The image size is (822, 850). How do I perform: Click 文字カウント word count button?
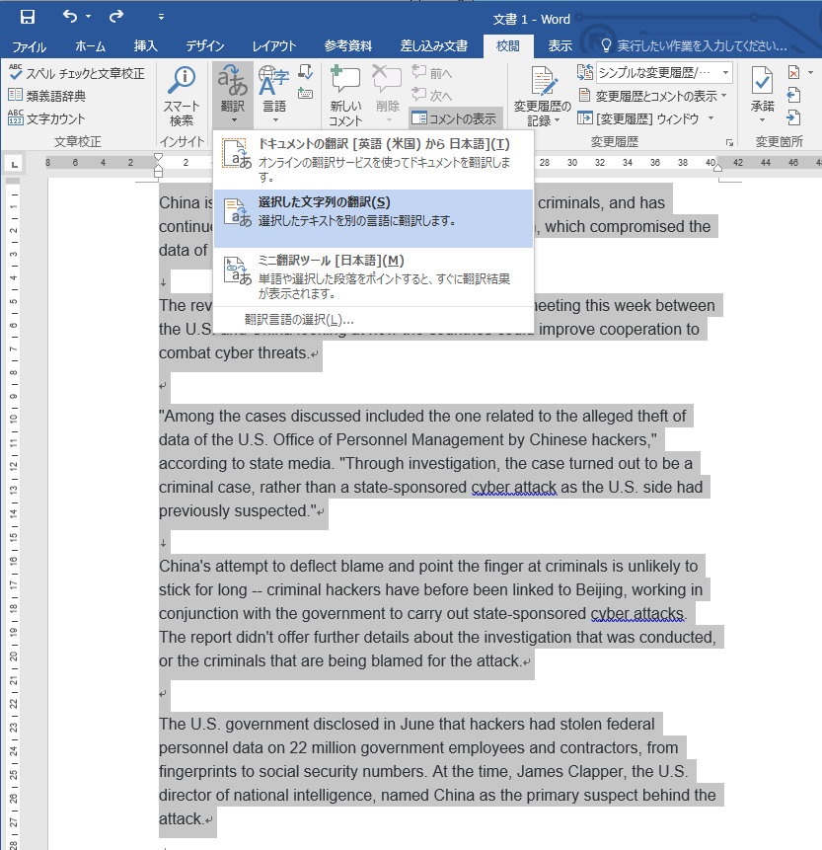(47, 118)
